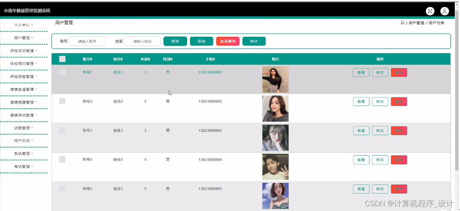460x211 pixels.
Task: Expand the 体检预约管理 sidebar menu
Action: (x=24, y=64)
